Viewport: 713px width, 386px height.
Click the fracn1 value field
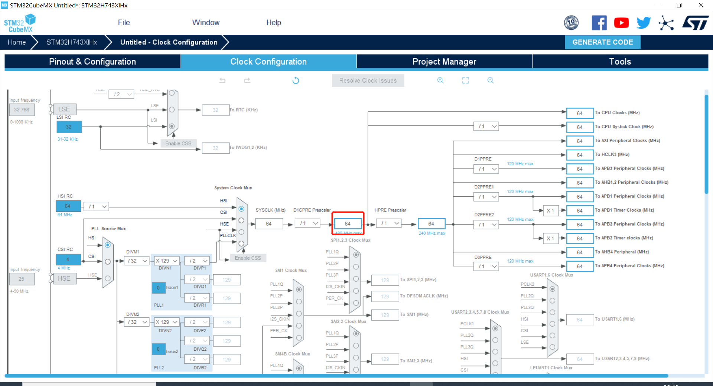click(x=158, y=288)
